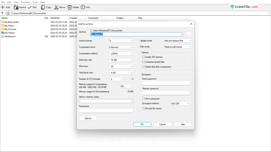The height and width of the screenshot is (152, 271).
Task: Enable Compress shared files checkbox
Action: click(143, 62)
